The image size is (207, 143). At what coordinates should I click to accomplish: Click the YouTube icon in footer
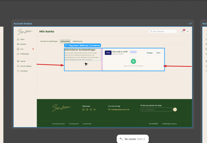[94, 109]
